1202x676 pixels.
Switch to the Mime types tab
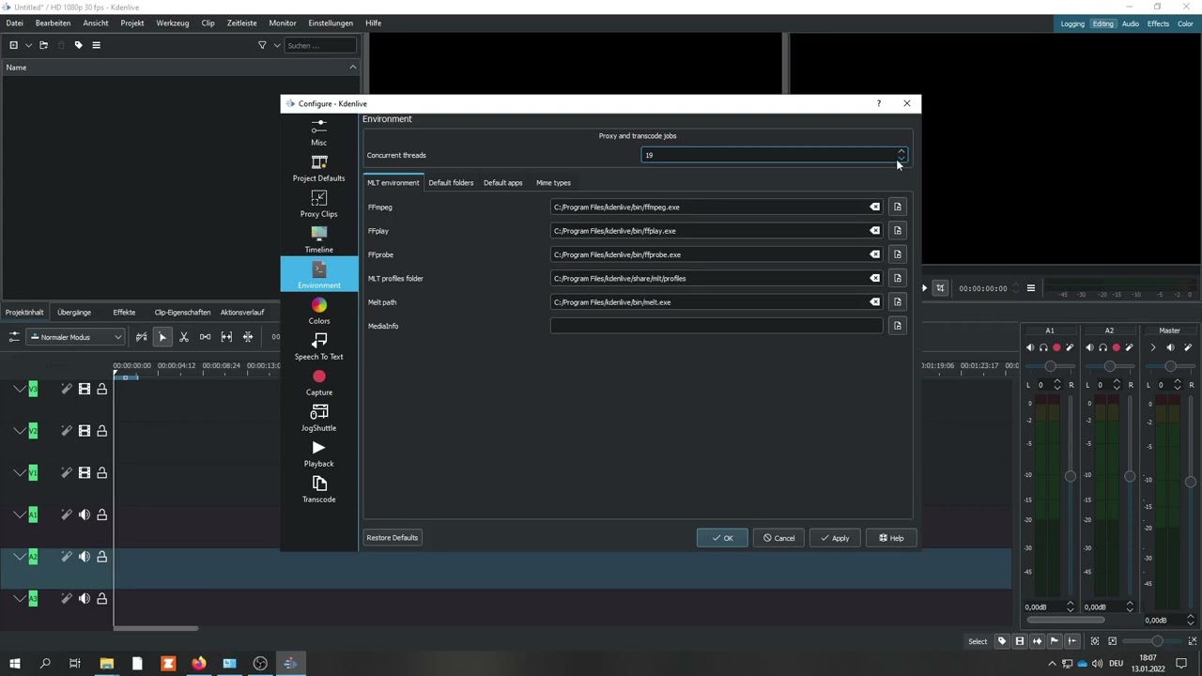(553, 182)
